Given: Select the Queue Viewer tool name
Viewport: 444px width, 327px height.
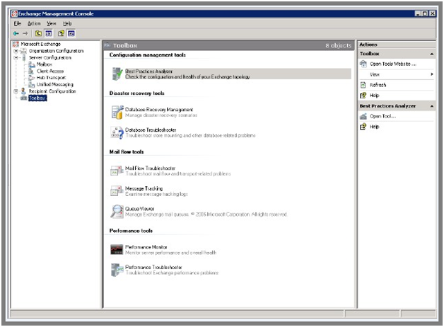Looking at the screenshot, I should [139, 209].
